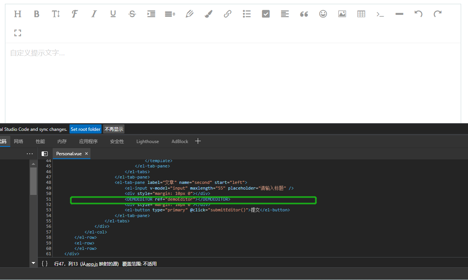
Task: Open the three-dot more options menu
Action: coord(30,153)
